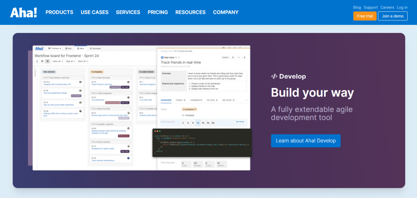This screenshot has width=417, height=198.
Task: Click the avatar on the Live dashboard card
Action: pos(128,97)
